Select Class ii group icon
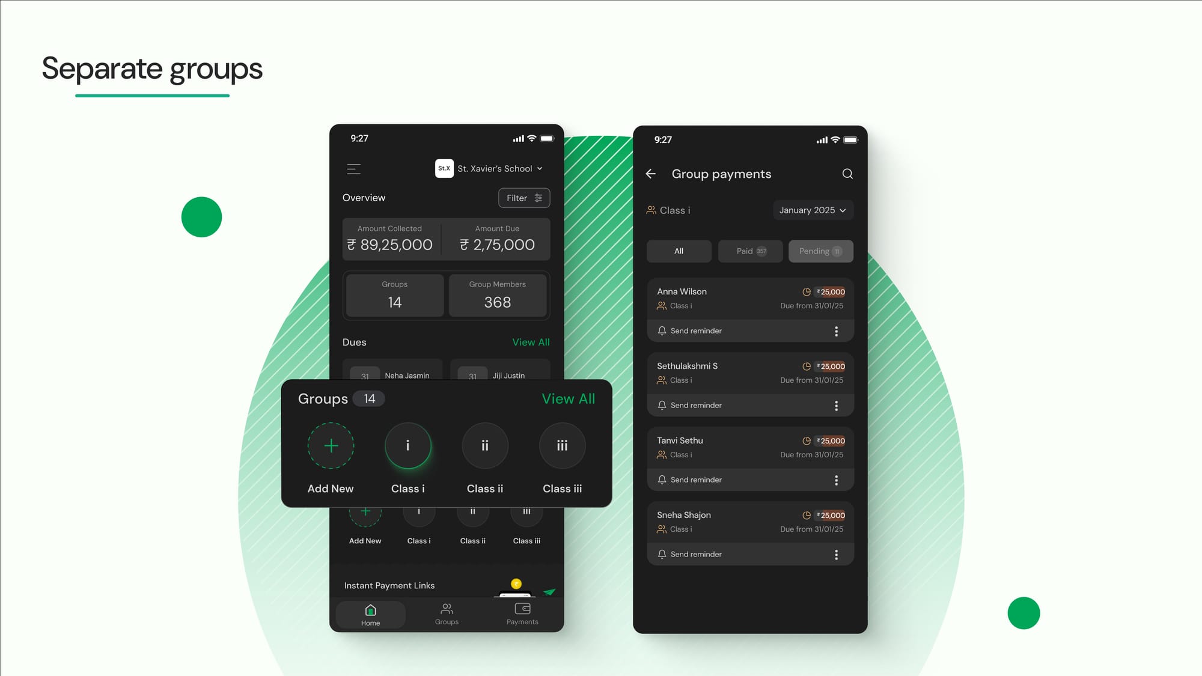Screen dimensions: 1202x676 tap(484, 446)
